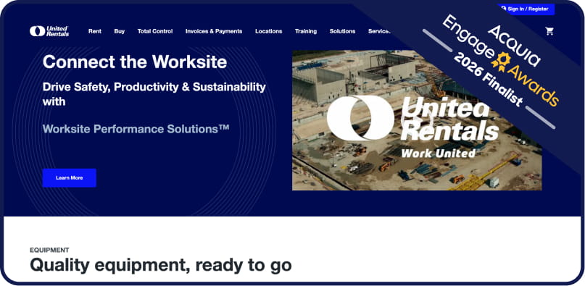Play the United Rentals Work United video
The width and height of the screenshot is (585, 286).
point(417,120)
